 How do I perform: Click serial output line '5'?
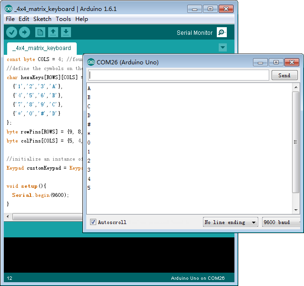pyautogui.click(x=89, y=188)
